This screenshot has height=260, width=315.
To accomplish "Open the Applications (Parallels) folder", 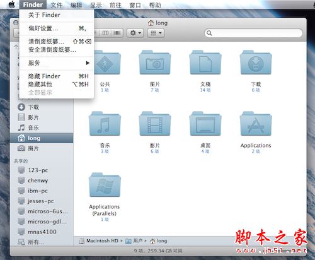I will (x=105, y=185).
